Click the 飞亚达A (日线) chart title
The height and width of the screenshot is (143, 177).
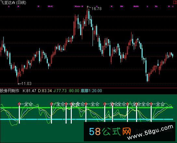(x=13, y=2)
